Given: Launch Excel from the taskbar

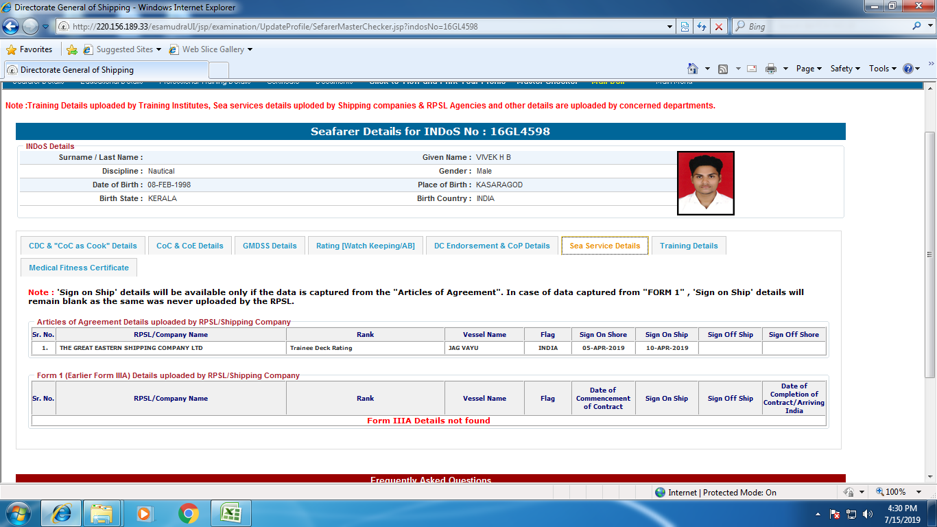Looking at the screenshot, I should tap(230, 513).
